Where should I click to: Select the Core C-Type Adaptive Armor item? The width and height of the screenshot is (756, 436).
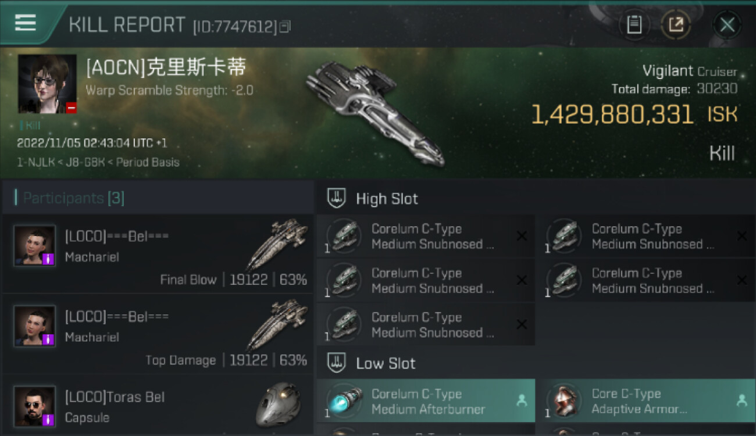tap(647, 401)
